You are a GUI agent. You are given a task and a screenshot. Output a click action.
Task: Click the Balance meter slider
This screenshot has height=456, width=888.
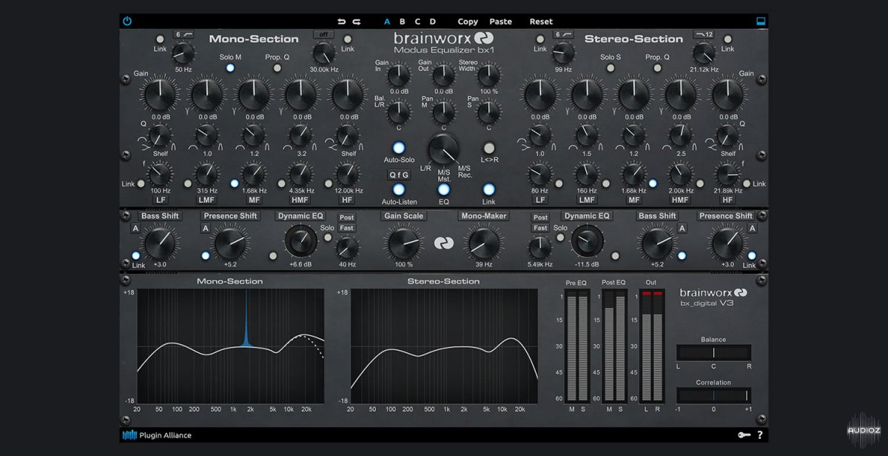713,352
